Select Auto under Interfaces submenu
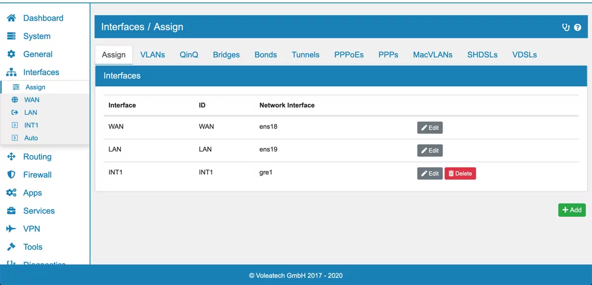This screenshot has height=285, width=592. click(31, 138)
